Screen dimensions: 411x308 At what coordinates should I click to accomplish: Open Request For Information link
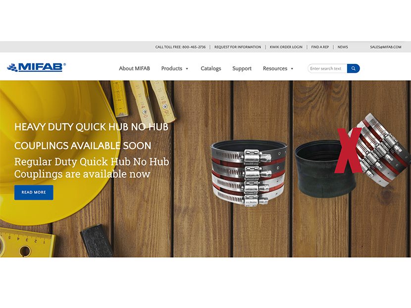238,47
